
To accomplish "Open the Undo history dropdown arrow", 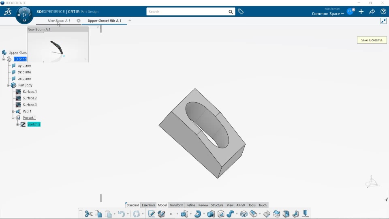I will (128, 214).
